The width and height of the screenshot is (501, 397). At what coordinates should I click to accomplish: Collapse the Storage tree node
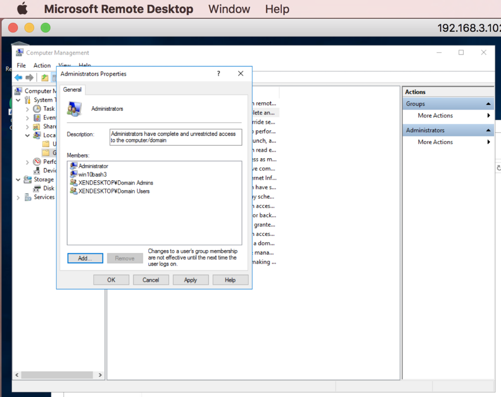18,180
